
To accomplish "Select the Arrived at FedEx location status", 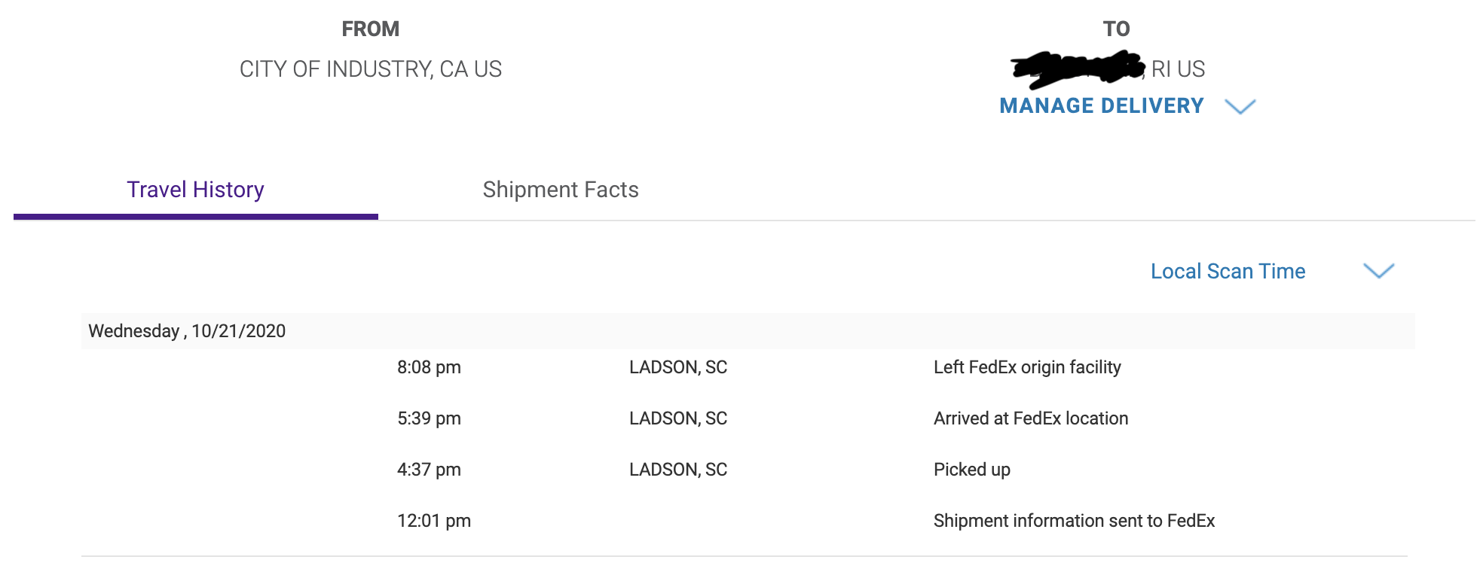I will click(x=1031, y=418).
